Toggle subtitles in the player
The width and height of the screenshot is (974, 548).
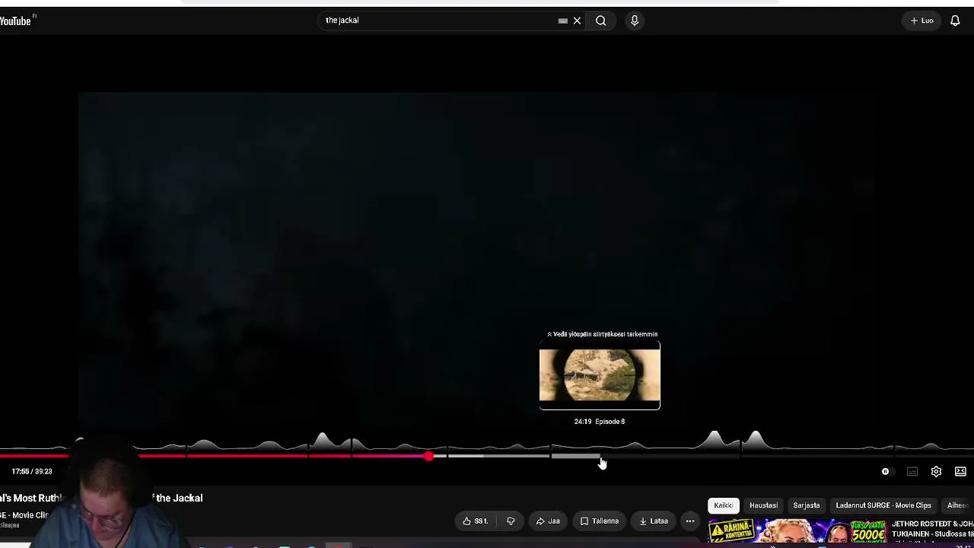[912, 472]
